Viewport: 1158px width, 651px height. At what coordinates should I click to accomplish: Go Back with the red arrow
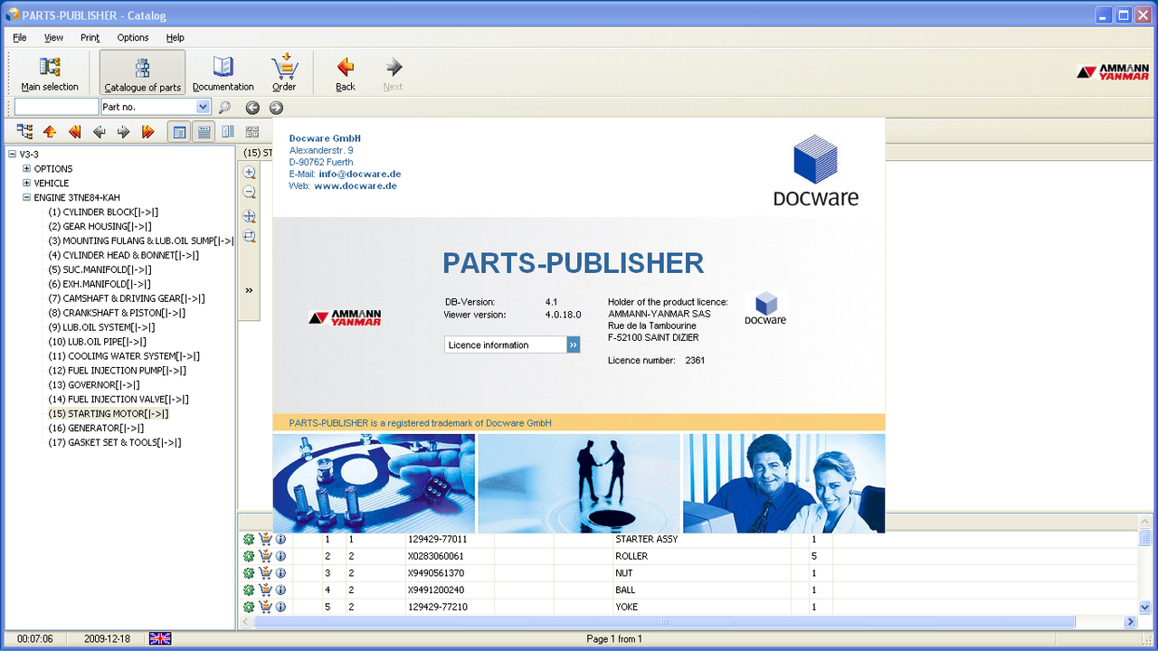(346, 72)
